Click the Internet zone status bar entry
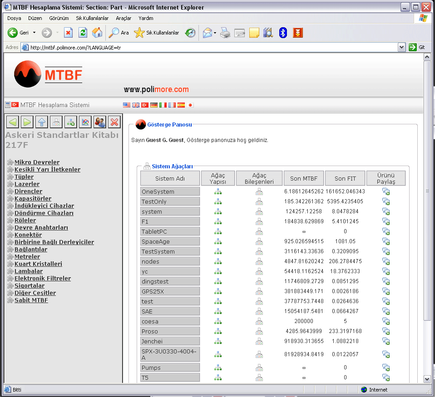 point(374,390)
